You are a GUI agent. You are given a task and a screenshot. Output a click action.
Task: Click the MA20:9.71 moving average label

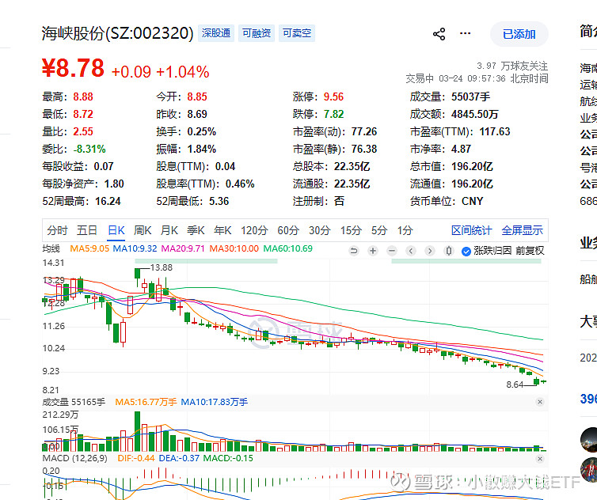(183, 249)
